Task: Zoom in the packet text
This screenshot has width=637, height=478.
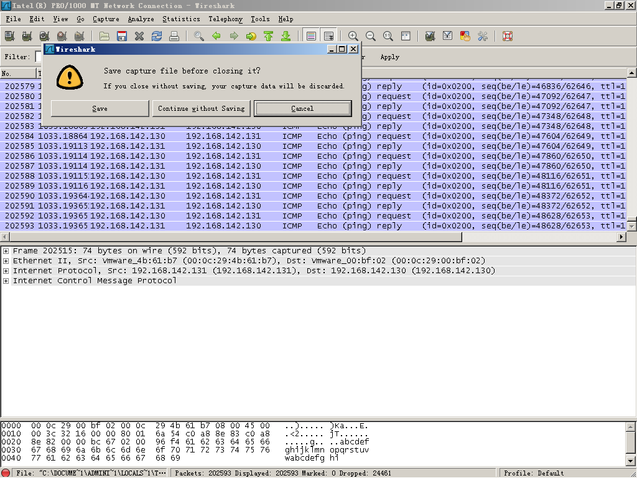Action: point(353,36)
